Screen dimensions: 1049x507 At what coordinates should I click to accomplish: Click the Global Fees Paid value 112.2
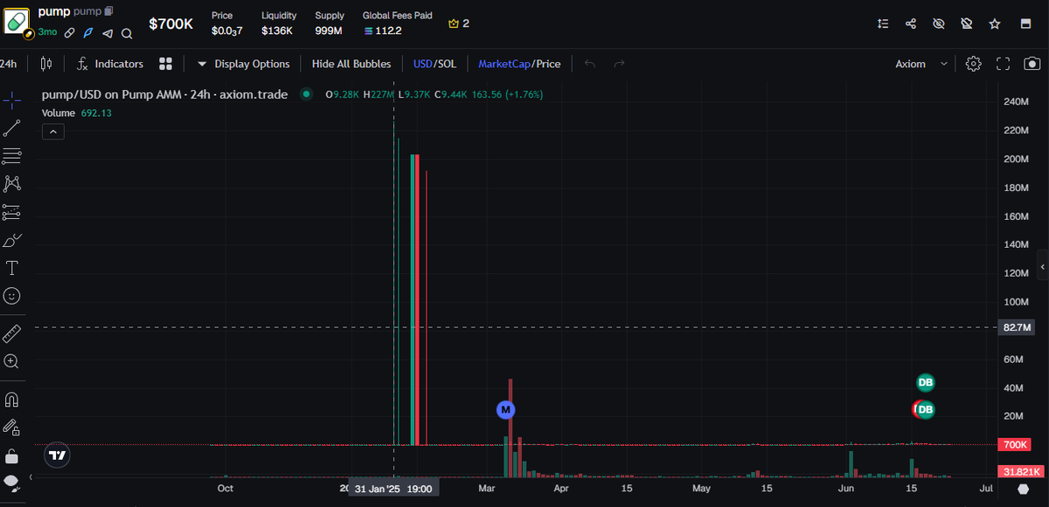[x=382, y=31]
